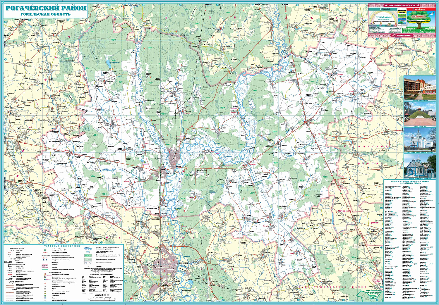Click the 'ГОМЕЛЬСКАЯ ОБЛАСТЬ' subtitle
This screenshot has height=305, width=439.
pos(45,14)
